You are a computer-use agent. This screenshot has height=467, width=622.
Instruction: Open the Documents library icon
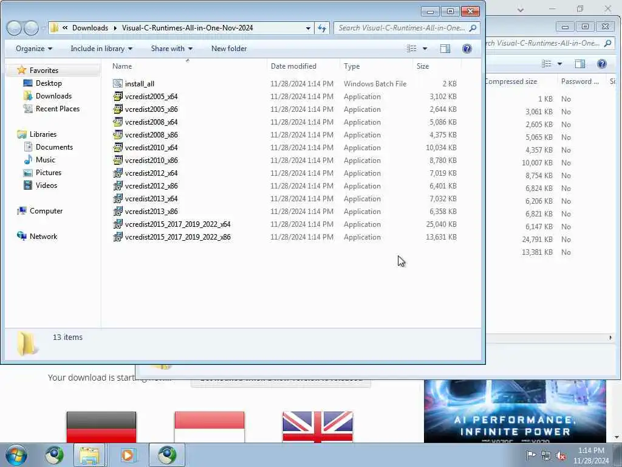(28, 147)
